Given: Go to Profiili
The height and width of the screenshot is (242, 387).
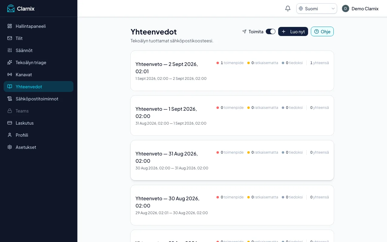Looking at the screenshot, I should [38, 135].
